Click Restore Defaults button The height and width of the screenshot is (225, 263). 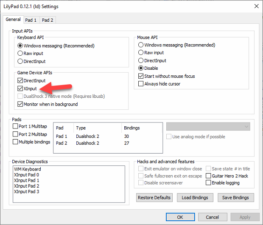[154, 197]
